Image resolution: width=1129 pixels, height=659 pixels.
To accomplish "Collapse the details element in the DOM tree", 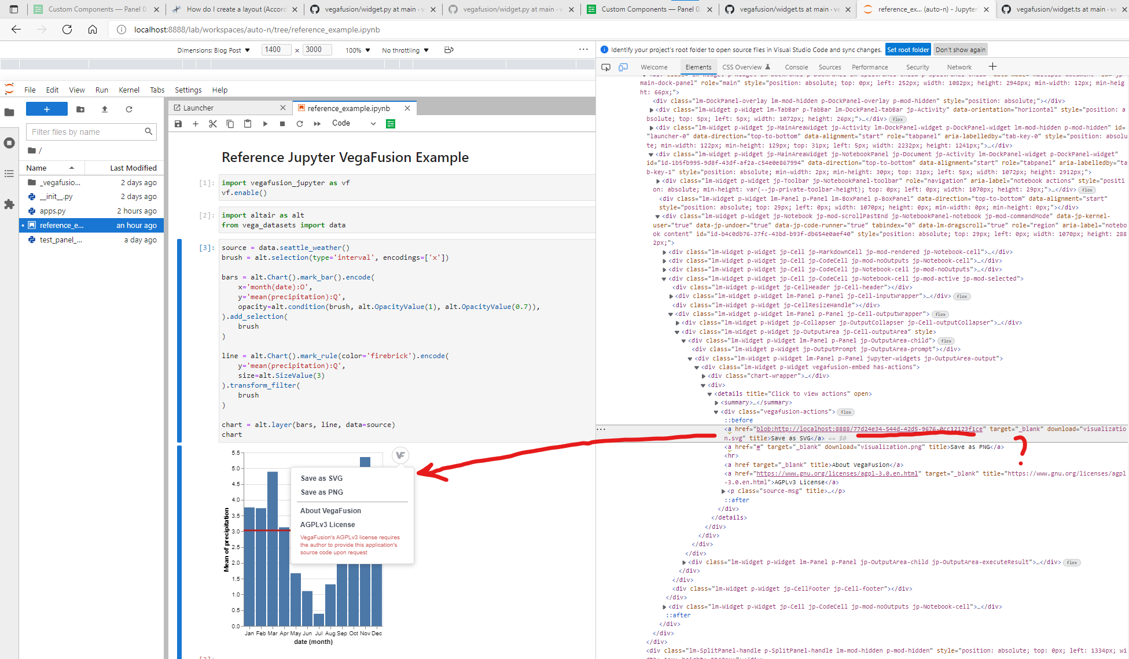I will click(x=709, y=394).
